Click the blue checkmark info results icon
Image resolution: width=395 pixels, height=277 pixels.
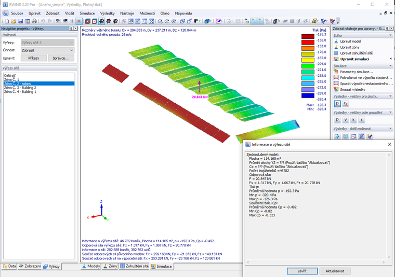pyautogui.click(x=370, y=136)
